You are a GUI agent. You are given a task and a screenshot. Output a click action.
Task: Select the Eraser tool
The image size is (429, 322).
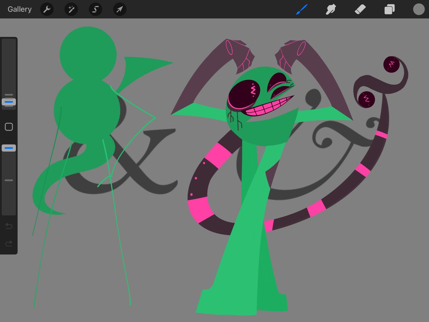tap(360, 9)
